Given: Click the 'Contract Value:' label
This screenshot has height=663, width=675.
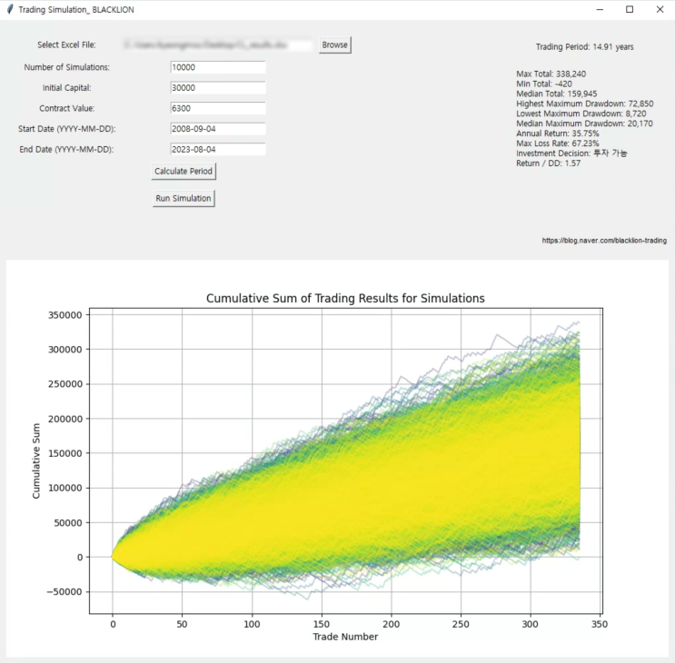Looking at the screenshot, I should (66, 108).
